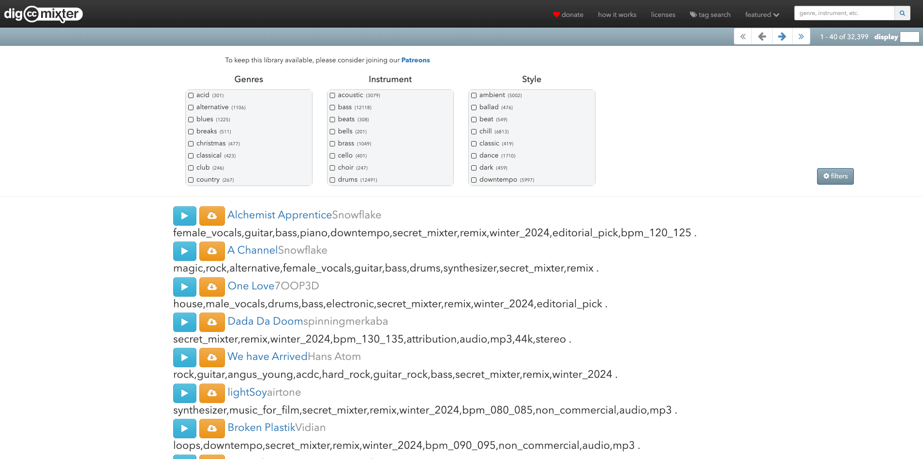The width and height of the screenshot is (923, 459).
Task: Go to the licenses page
Action: click(663, 15)
